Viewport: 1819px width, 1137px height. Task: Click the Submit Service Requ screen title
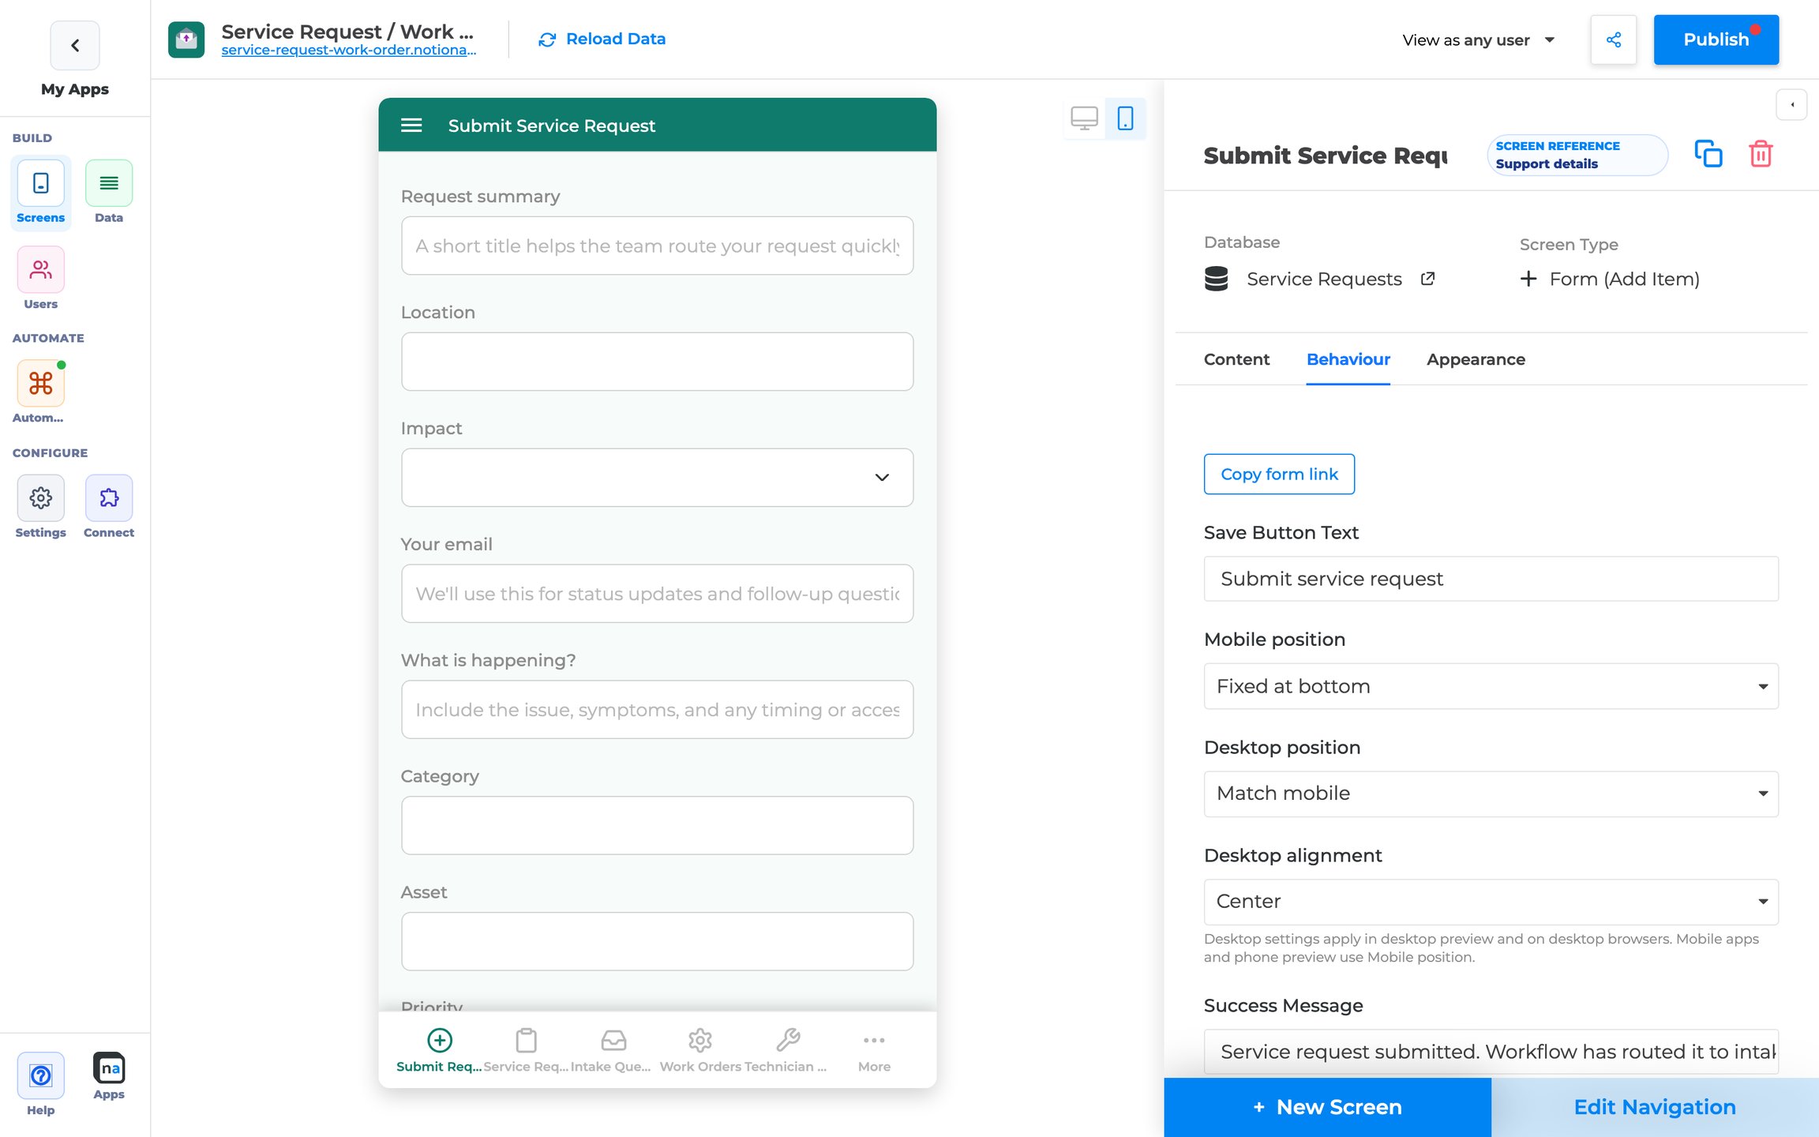coord(1326,156)
